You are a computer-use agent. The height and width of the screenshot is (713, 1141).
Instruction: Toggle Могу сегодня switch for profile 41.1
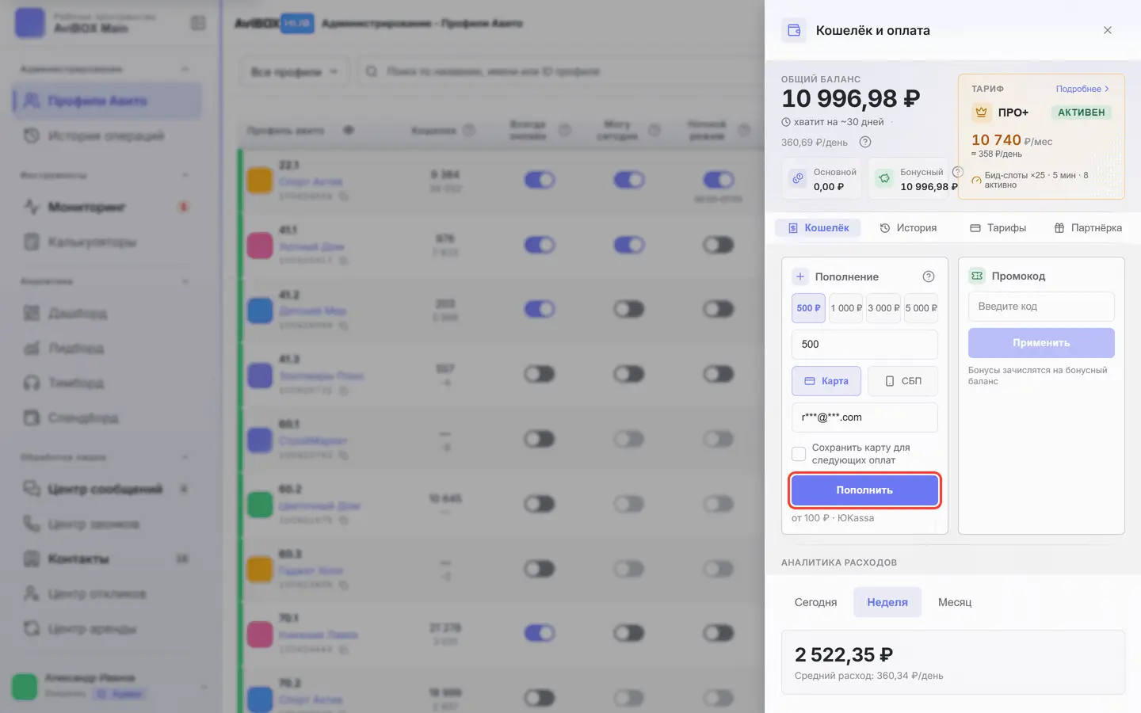629,245
